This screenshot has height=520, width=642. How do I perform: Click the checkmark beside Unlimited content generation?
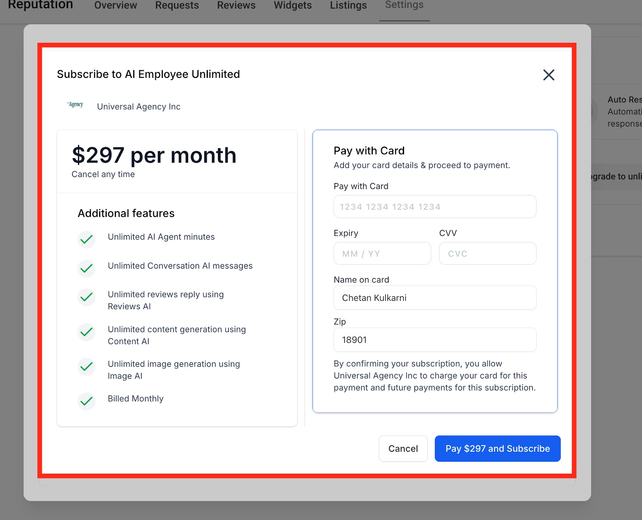coord(86,332)
